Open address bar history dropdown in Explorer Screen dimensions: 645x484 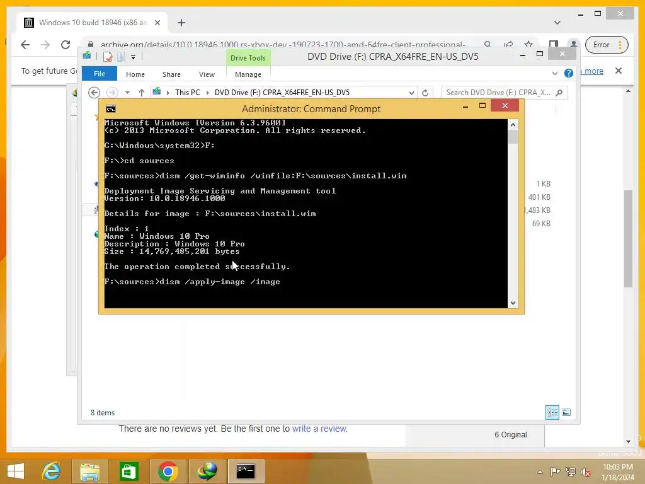[x=411, y=93]
